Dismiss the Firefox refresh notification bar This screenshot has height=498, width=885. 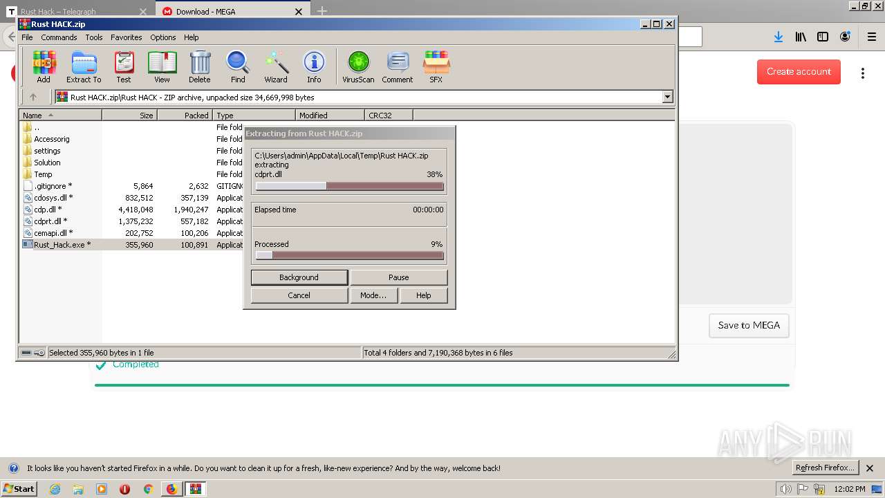[870, 468]
